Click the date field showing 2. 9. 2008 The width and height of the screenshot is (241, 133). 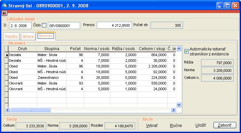tap(20, 26)
